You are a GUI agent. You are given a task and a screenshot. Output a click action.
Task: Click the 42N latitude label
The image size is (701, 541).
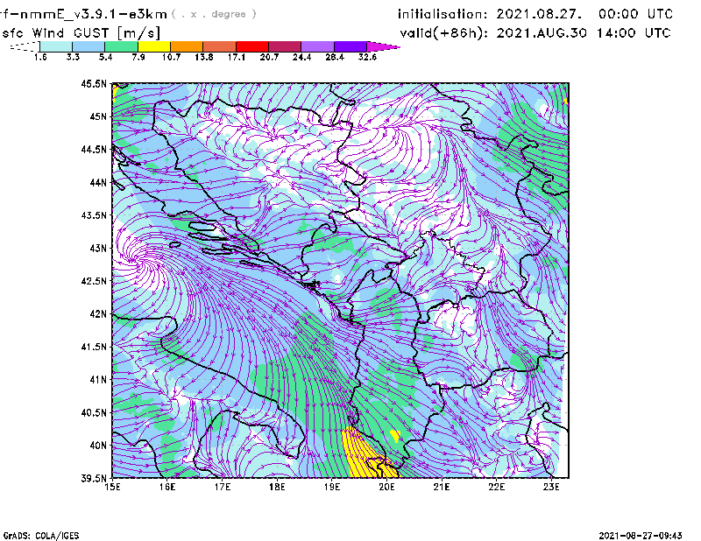pos(98,314)
